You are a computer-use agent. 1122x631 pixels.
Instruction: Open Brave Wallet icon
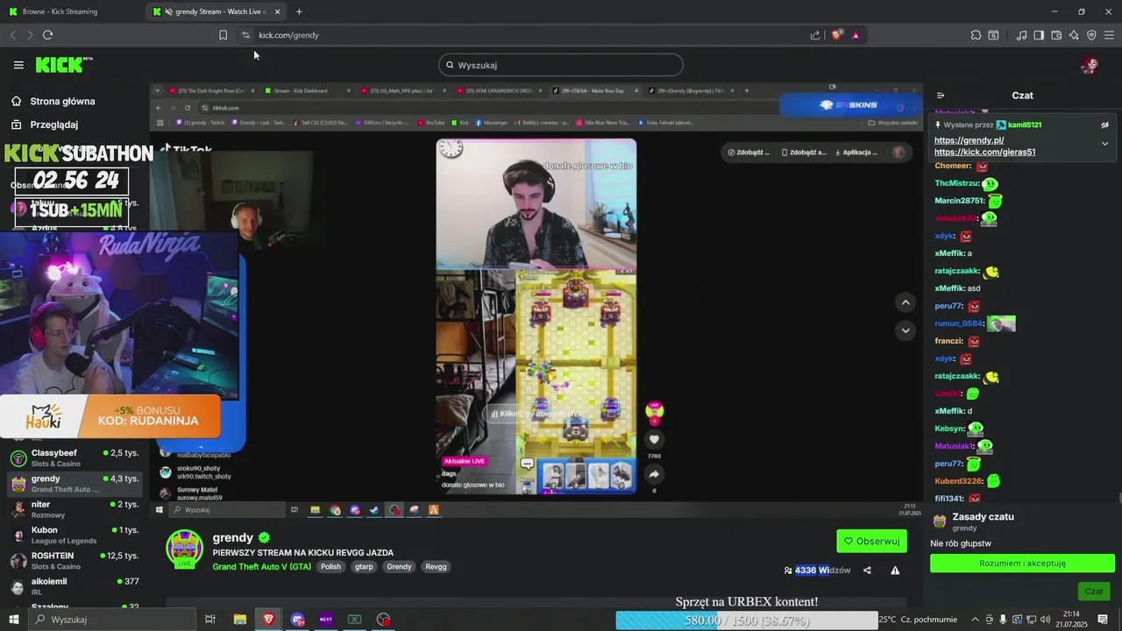coord(1056,35)
